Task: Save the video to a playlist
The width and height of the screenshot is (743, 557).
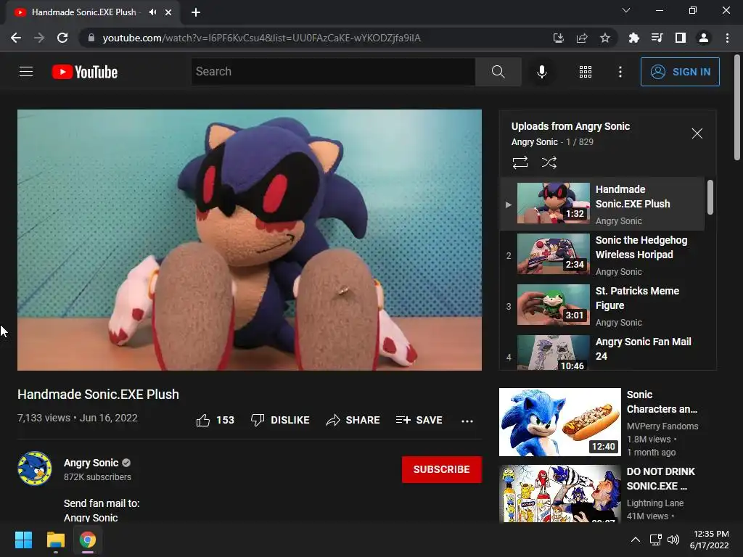Action: pos(419,420)
